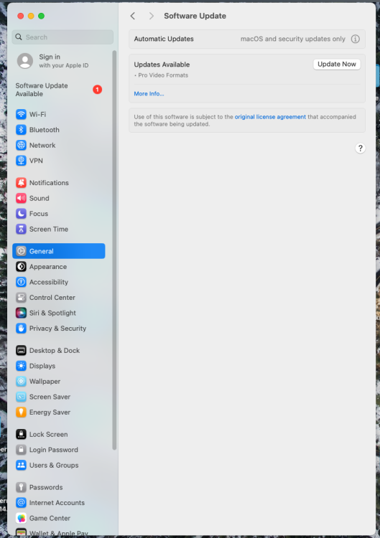380x538 pixels.
Task: Open Software Update Available notice
Action: click(x=59, y=90)
